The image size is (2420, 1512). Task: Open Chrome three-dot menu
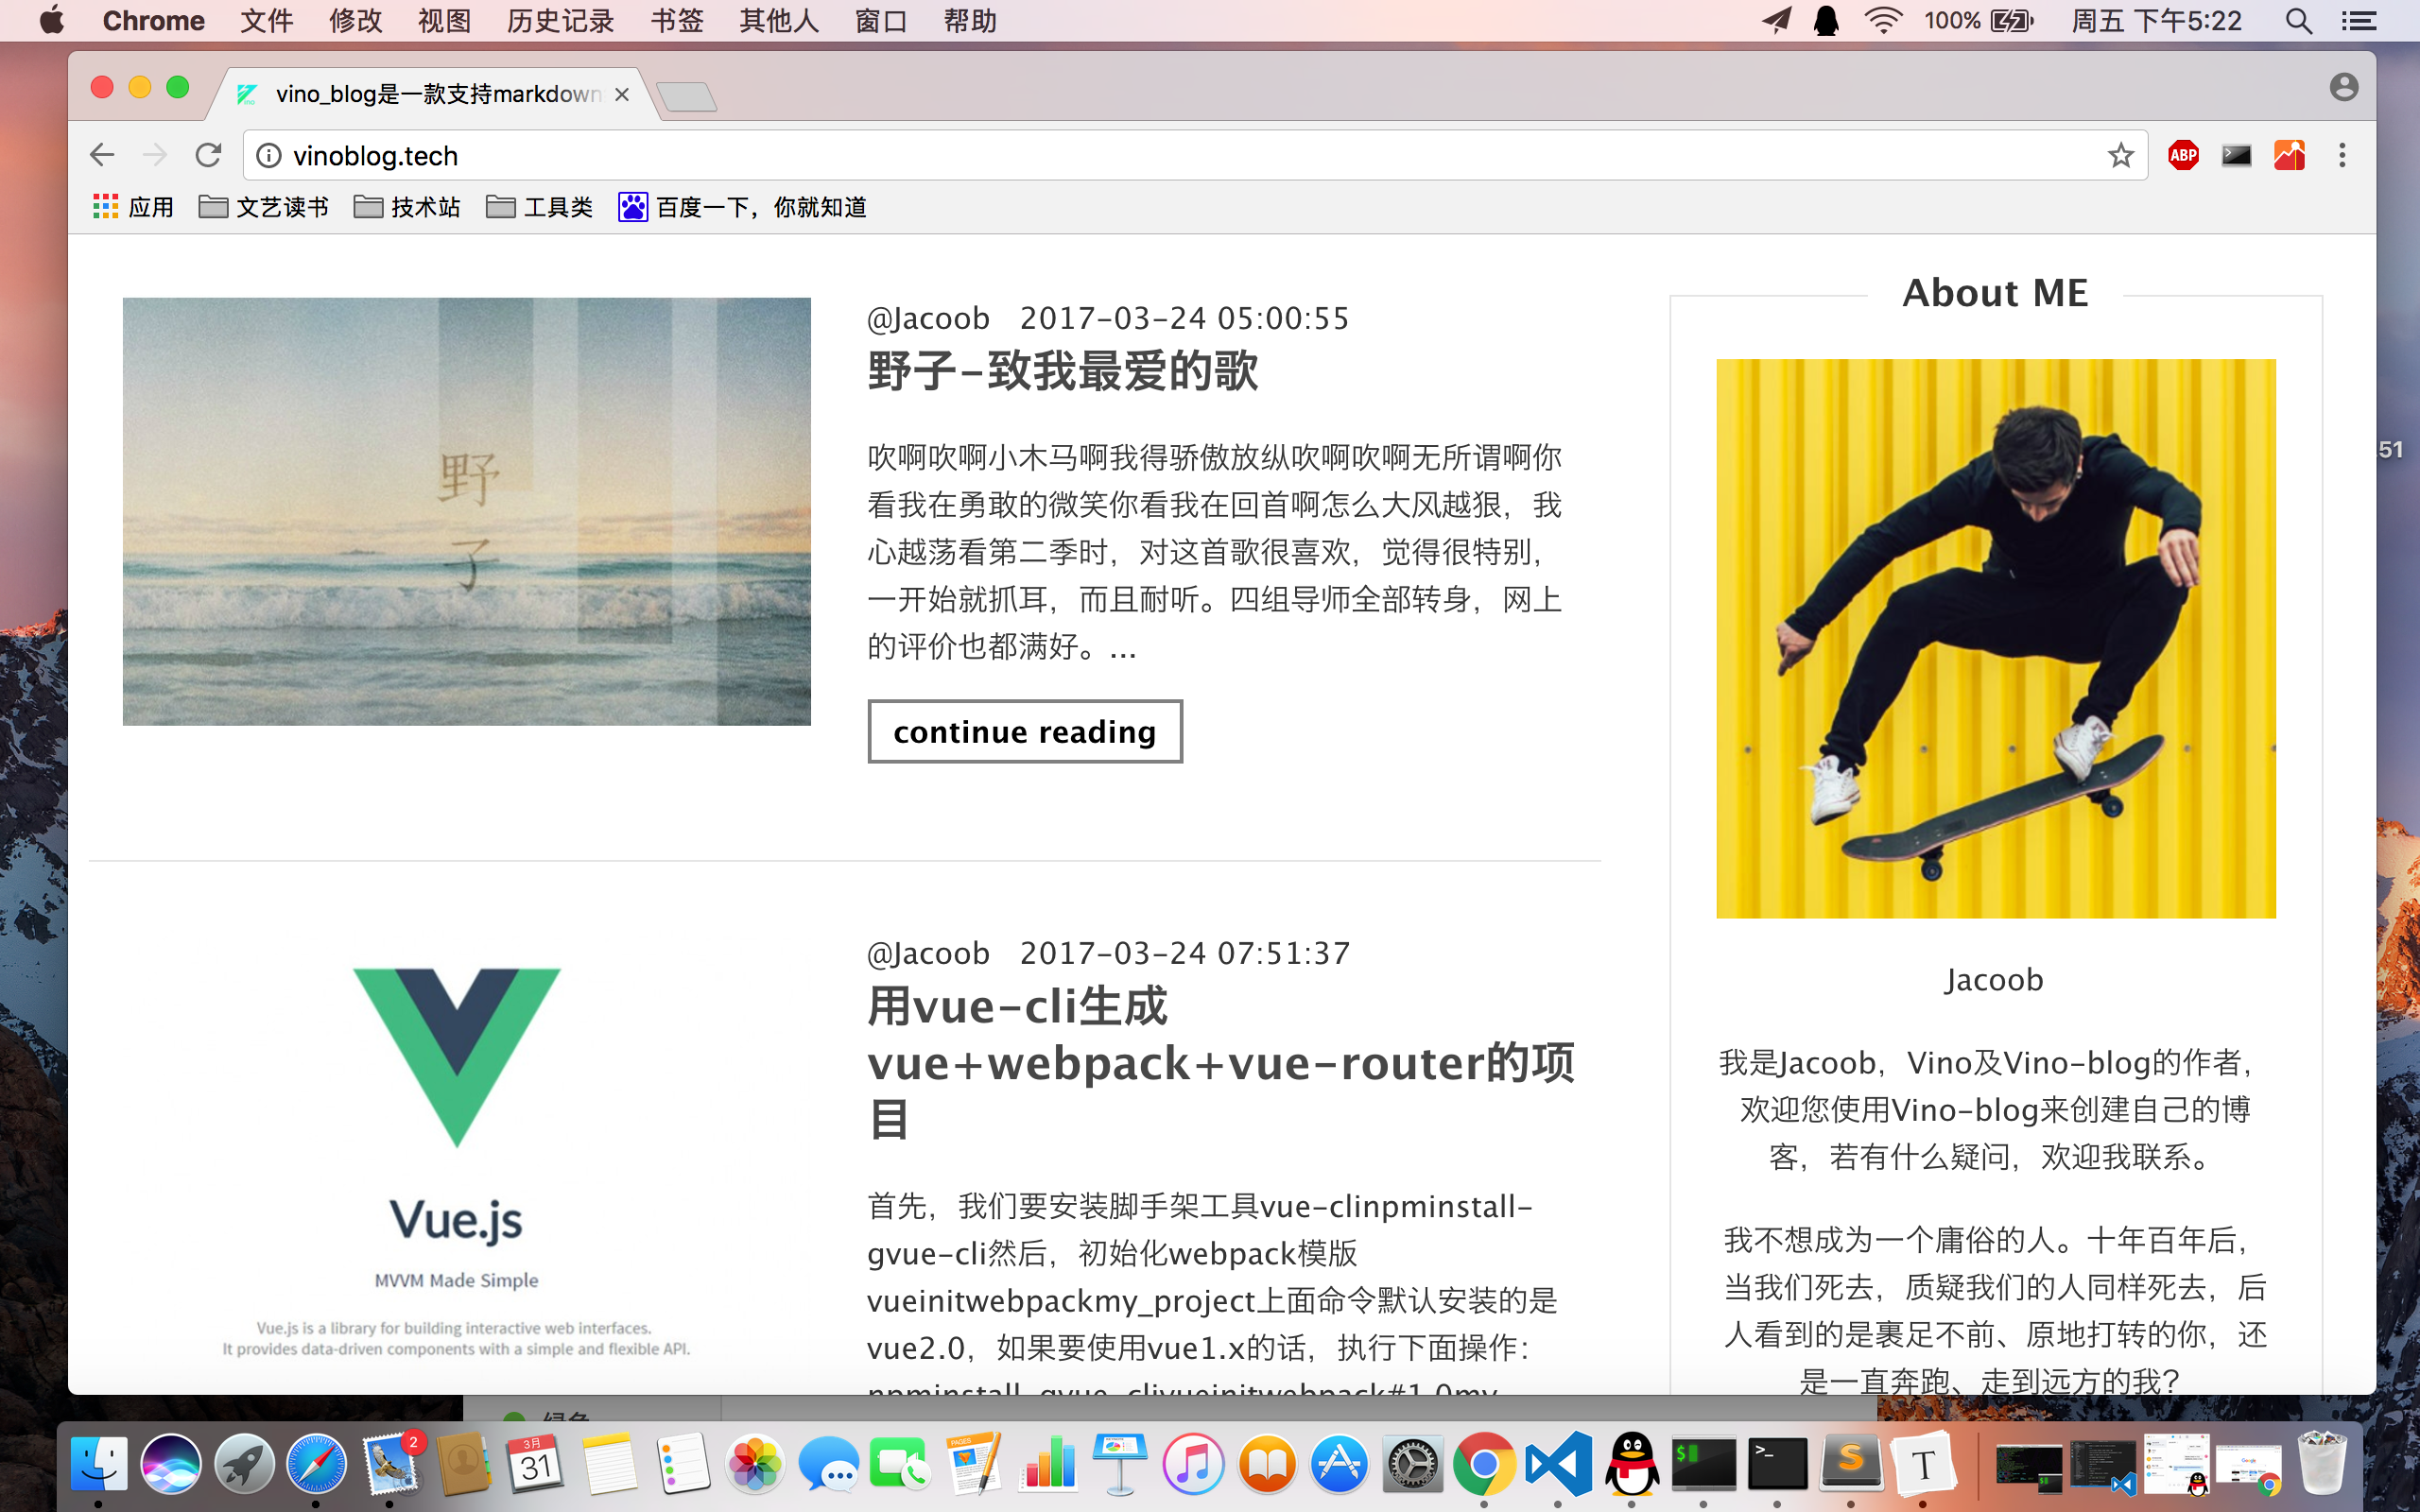(x=2342, y=155)
